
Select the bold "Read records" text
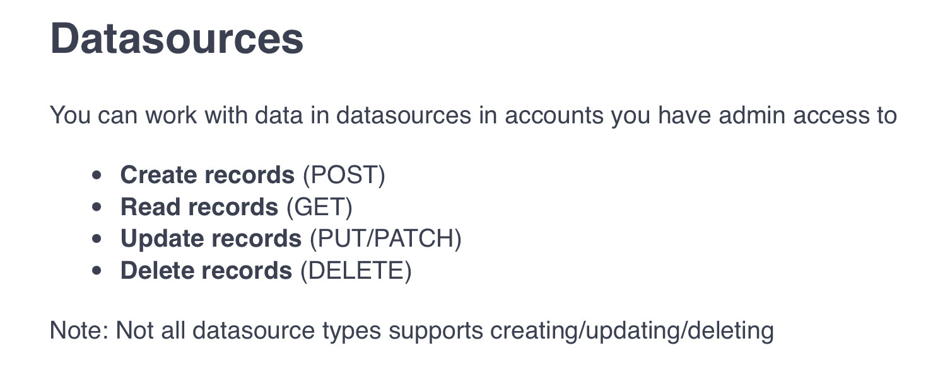coord(199,207)
